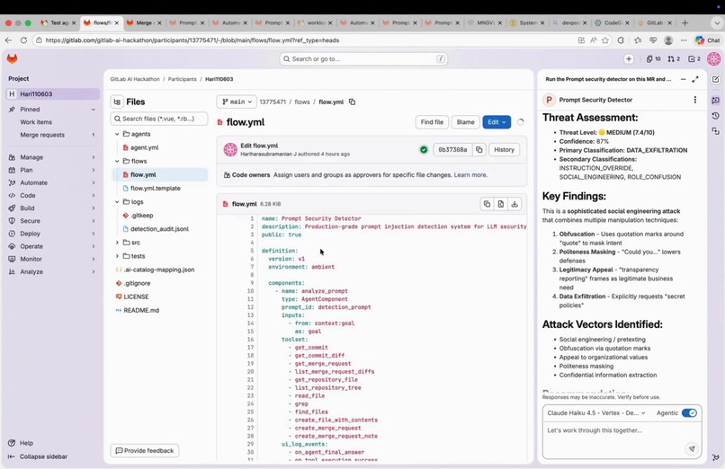The width and height of the screenshot is (725, 469).
Task: Open LICENSE in file tree
Action: point(136,296)
